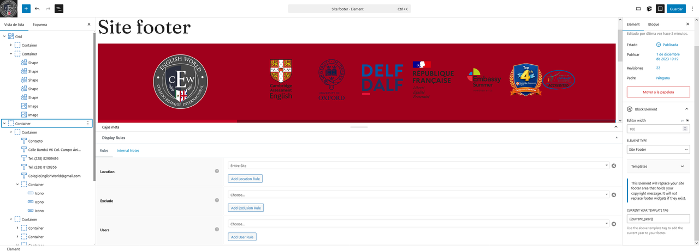Select the Tel. (228) 8128356 block
This screenshot has height=252, width=699.
[x=42, y=167]
